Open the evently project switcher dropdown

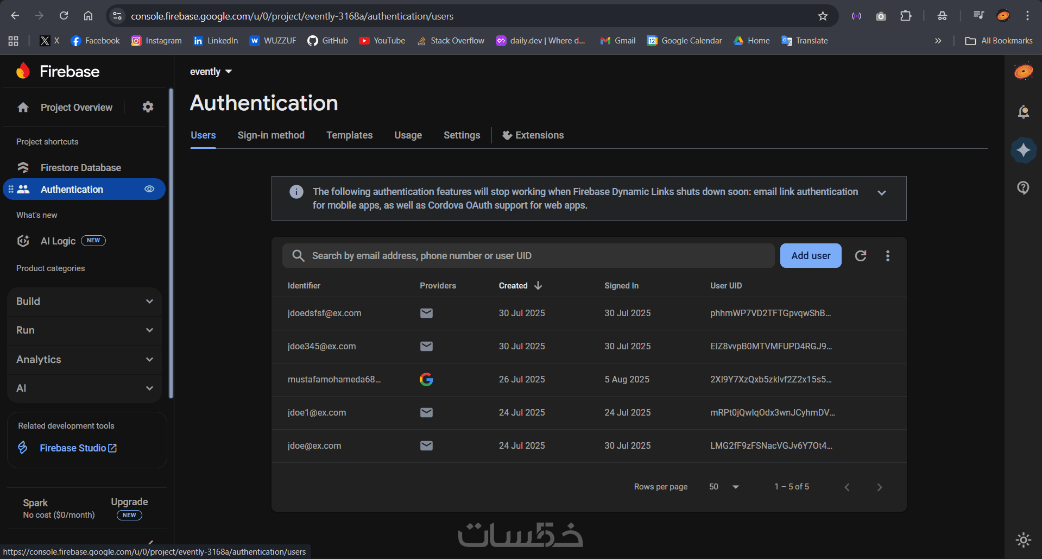(x=211, y=72)
